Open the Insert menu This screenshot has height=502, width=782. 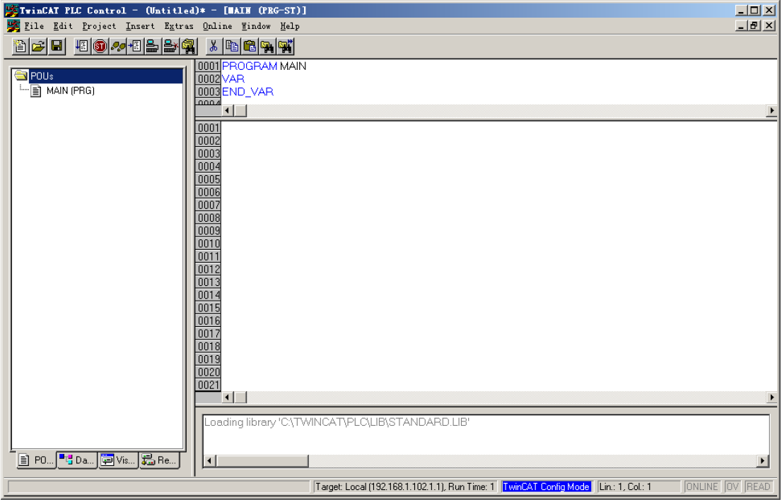point(140,26)
